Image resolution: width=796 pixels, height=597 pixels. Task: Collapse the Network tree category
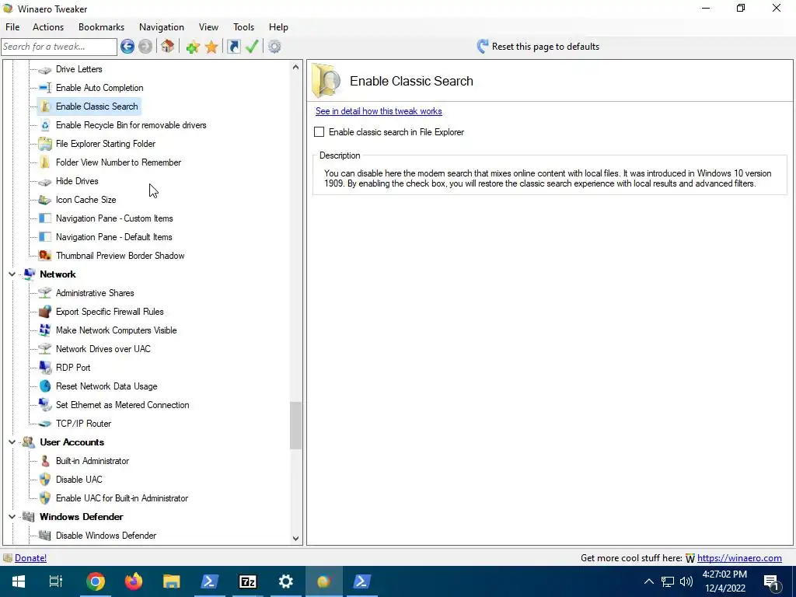(x=12, y=274)
